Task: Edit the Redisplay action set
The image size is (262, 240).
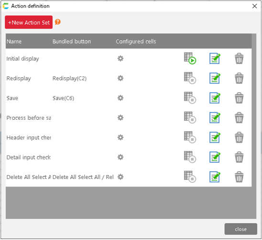Action: pos(215,78)
